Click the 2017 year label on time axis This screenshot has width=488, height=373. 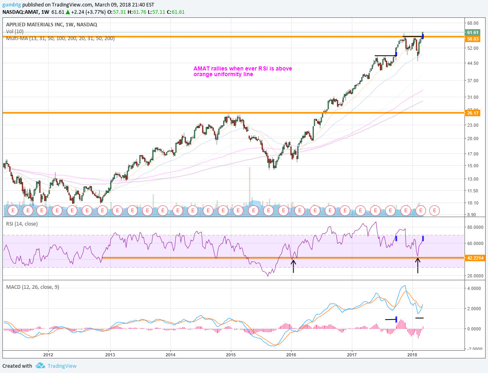coord(352,355)
